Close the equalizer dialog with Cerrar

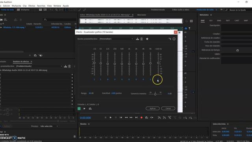tap(168, 108)
